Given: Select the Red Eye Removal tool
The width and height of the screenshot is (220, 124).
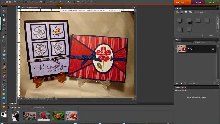Looking at the screenshot, I should point(4,64).
